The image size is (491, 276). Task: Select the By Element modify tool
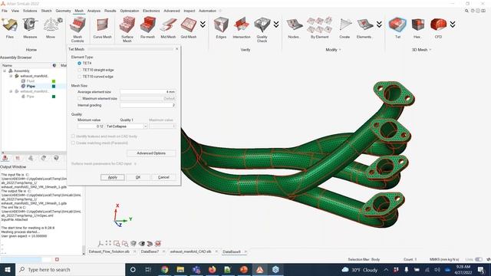(319, 28)
